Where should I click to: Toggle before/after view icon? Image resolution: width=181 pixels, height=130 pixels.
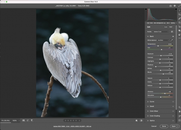[141, 120]
